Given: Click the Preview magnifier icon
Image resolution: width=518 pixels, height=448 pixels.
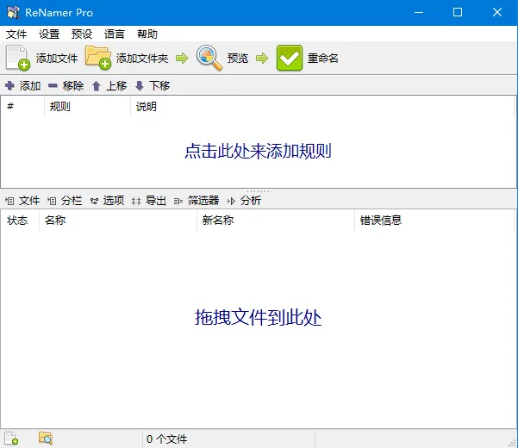Looking at the screenshot, I should coord(209,58).
